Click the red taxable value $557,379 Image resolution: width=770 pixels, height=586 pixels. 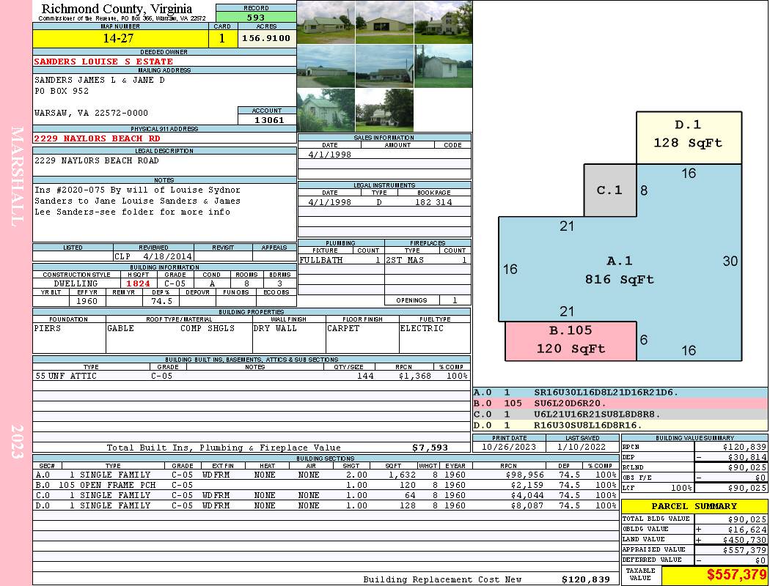[714, 576]
